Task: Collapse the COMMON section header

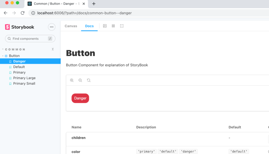Action: (x=14, y=49)
